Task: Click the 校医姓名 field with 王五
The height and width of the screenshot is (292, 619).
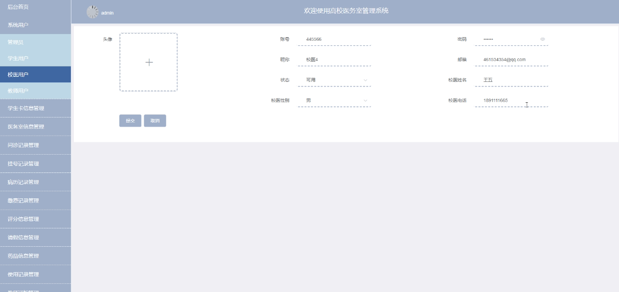Action: coord(511,80)
